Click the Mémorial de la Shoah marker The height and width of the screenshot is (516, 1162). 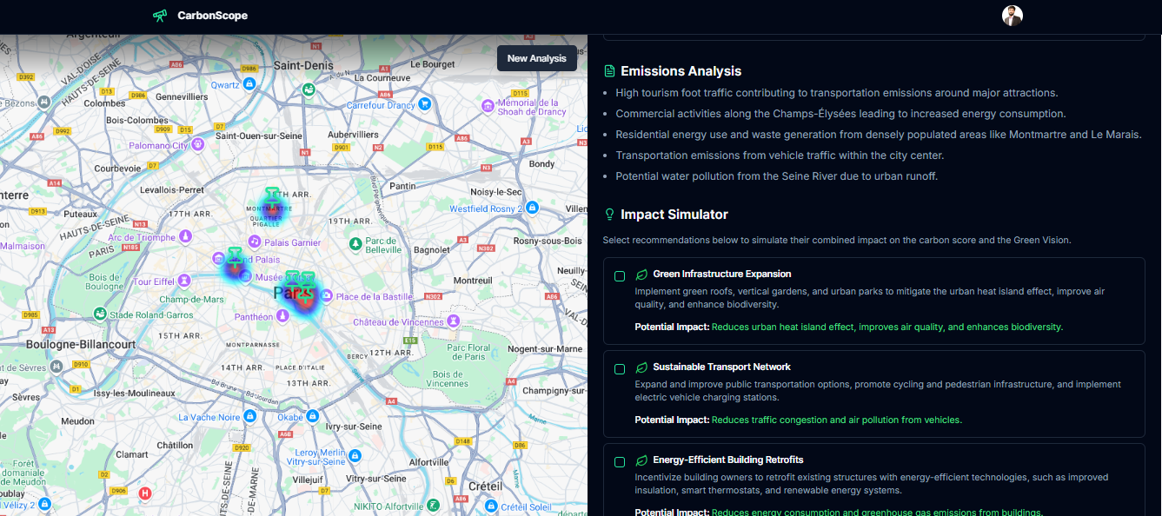pyautogui.click(x=488, y=105)
